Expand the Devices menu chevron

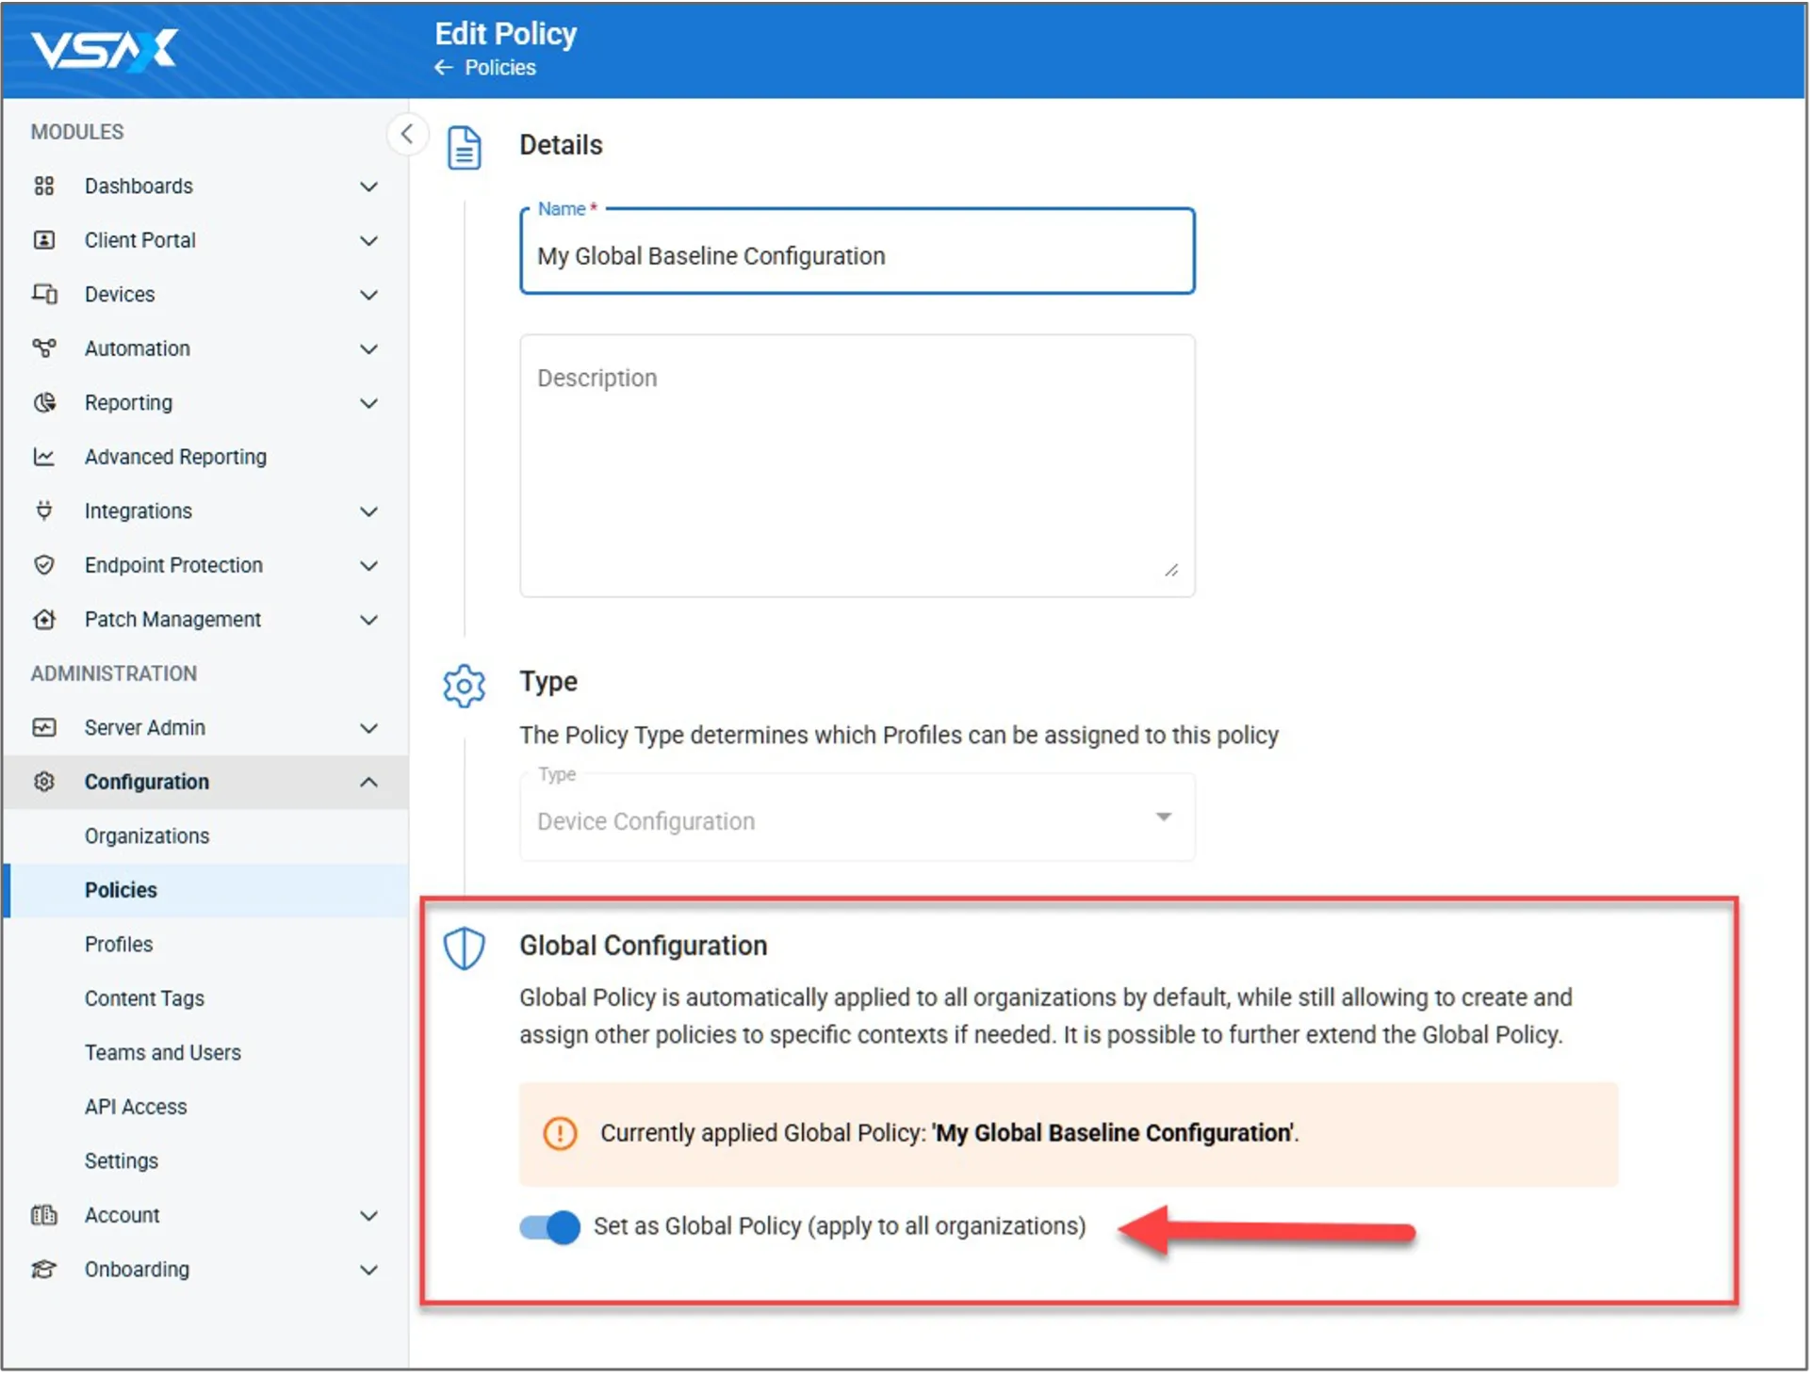[369, 295]
